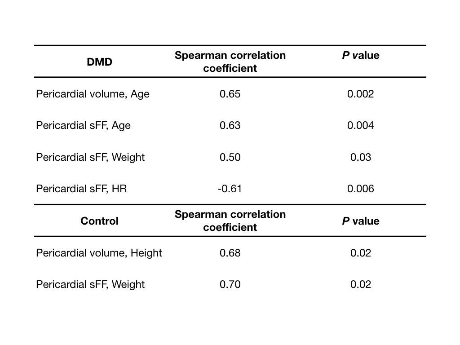Click the Control header cell
This screenshot has width=460, height=345.
tap(99, 221)
